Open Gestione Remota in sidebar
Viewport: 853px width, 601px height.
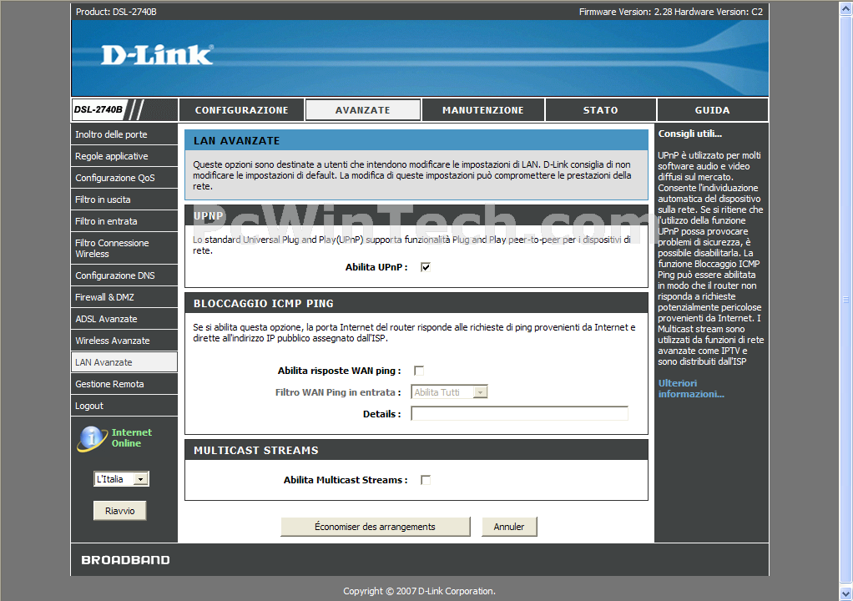point(124,384)
